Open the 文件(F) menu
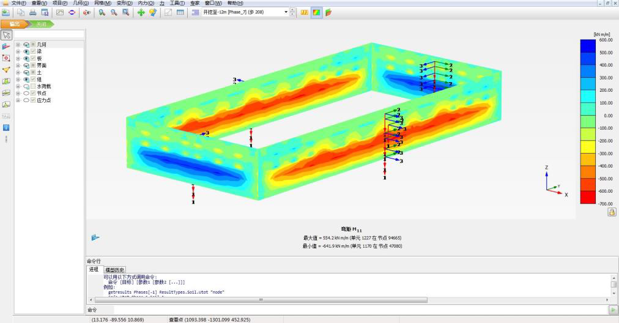This screenshot has width=619, height=323. click(18, 3)
